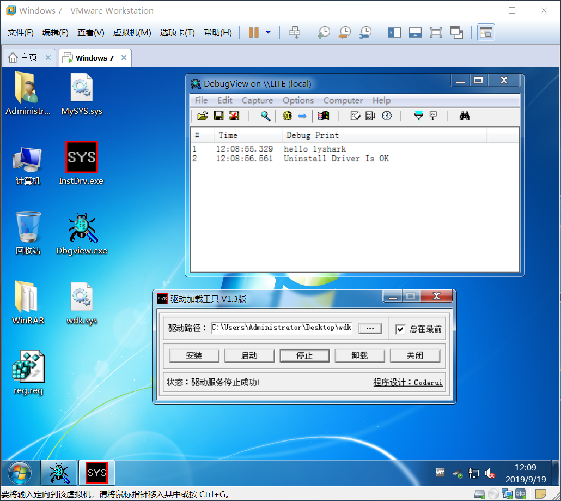Click the Revert to snapshot icon in VMware
The width and height of the screenshot is (561, 501).
pos(345,33)
